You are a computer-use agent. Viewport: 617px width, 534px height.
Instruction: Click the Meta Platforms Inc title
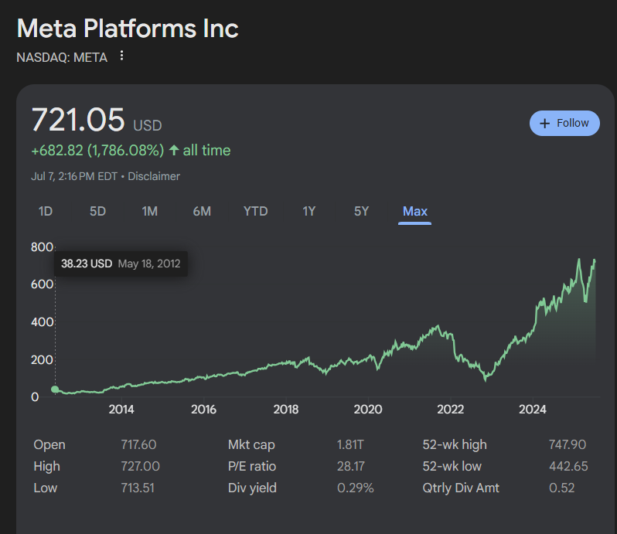[128, 29]
